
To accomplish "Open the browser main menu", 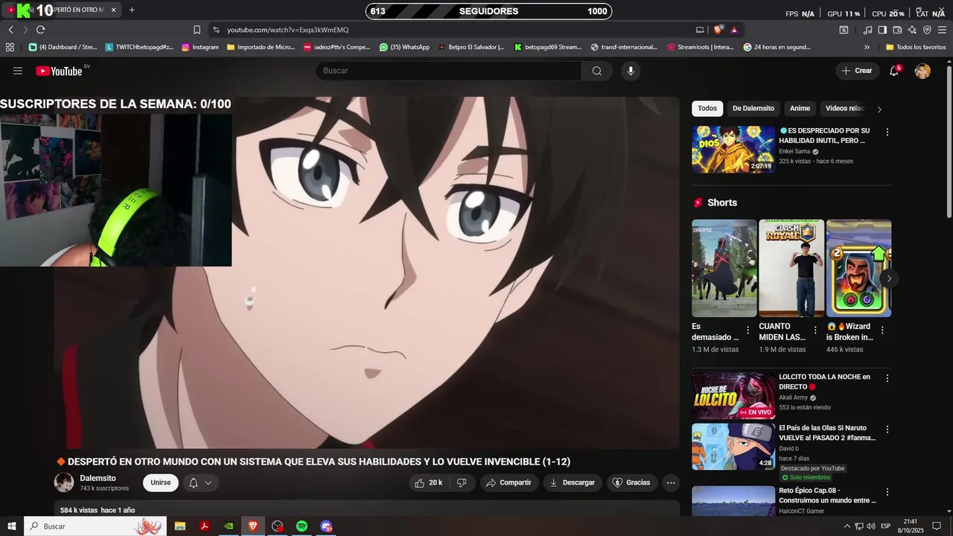I will click(943, 30).
